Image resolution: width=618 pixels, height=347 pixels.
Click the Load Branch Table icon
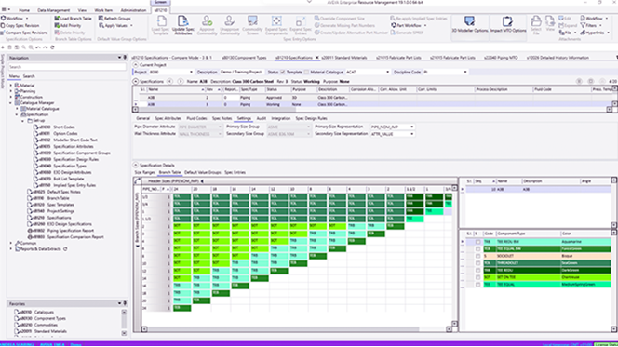click(x=57, y=18)
